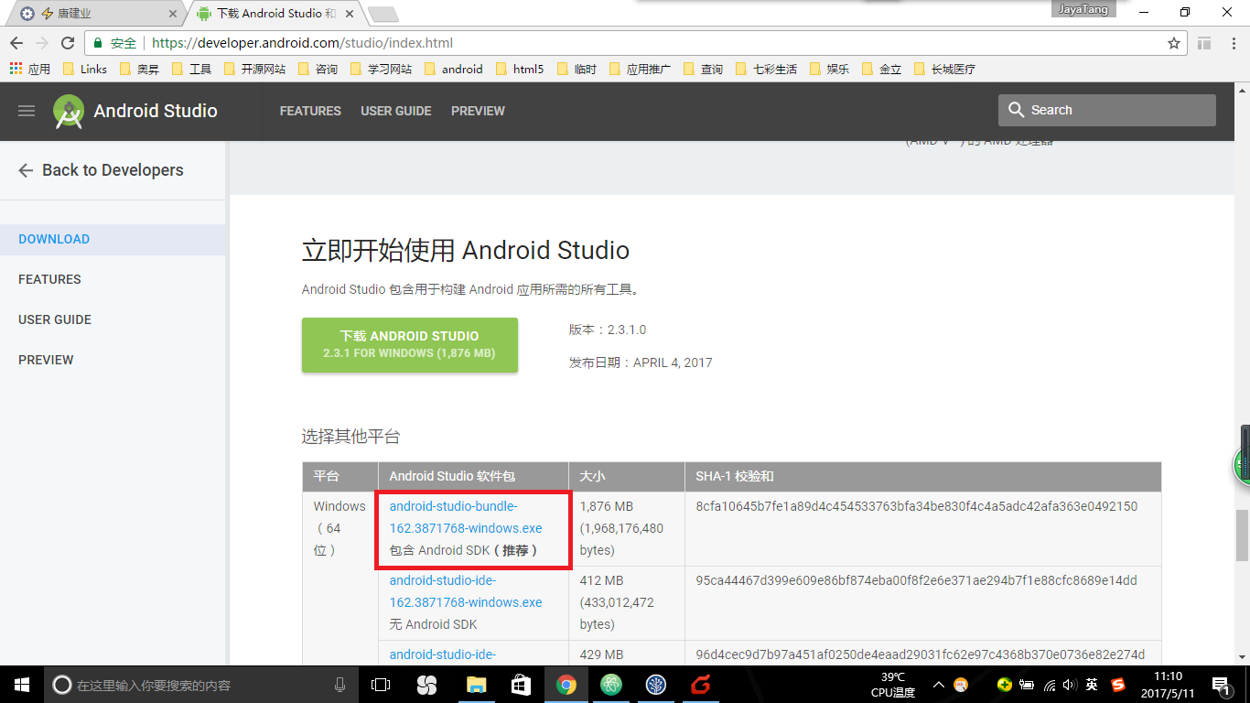Click the browser address bar URL
This screenshot has width=1250, height=703.
coord(302,43)
